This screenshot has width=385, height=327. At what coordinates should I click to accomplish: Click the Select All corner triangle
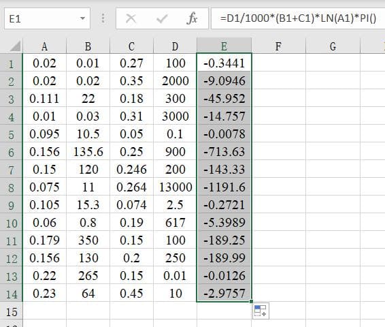tap(15, 46)
